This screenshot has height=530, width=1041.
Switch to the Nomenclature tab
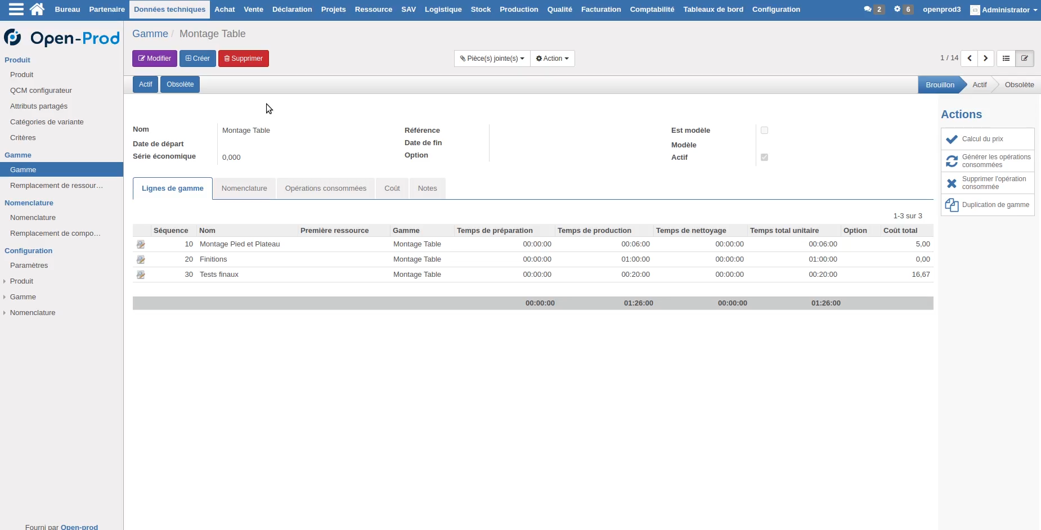click(x=244, y=188)
